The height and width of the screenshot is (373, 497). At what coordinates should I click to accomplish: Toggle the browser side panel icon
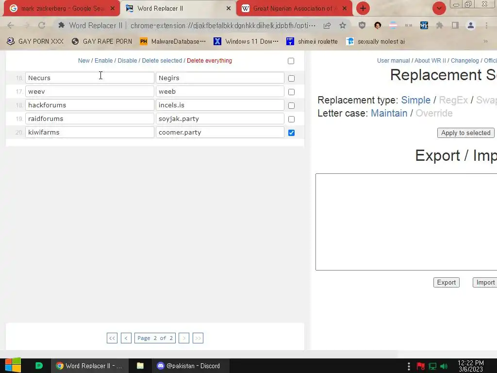(x=455, y=25)
